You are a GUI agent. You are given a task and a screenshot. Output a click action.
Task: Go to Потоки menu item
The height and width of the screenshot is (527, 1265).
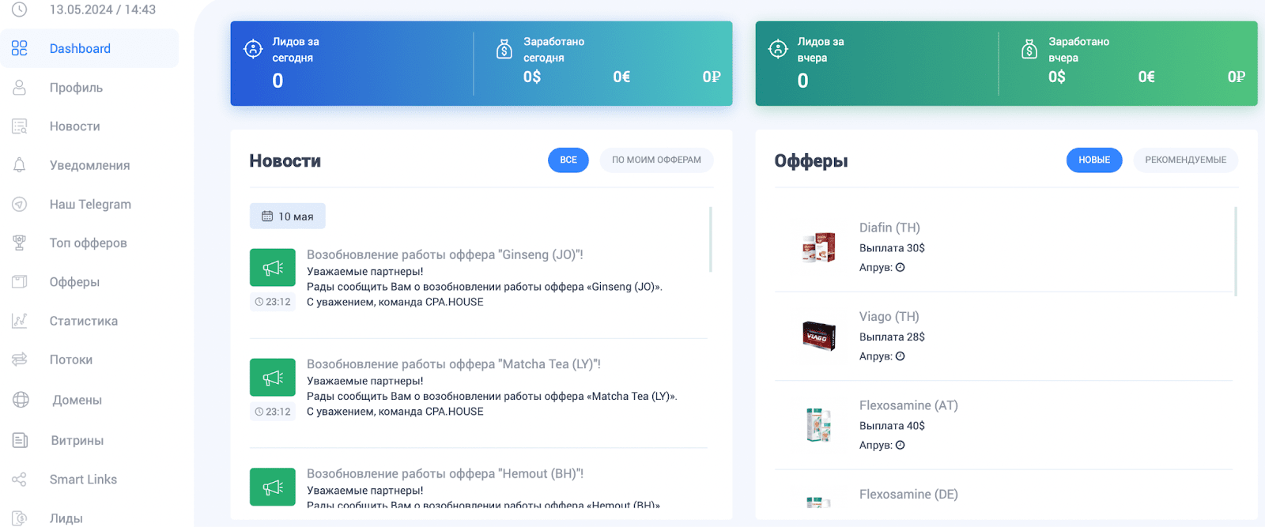click(71, 359)
